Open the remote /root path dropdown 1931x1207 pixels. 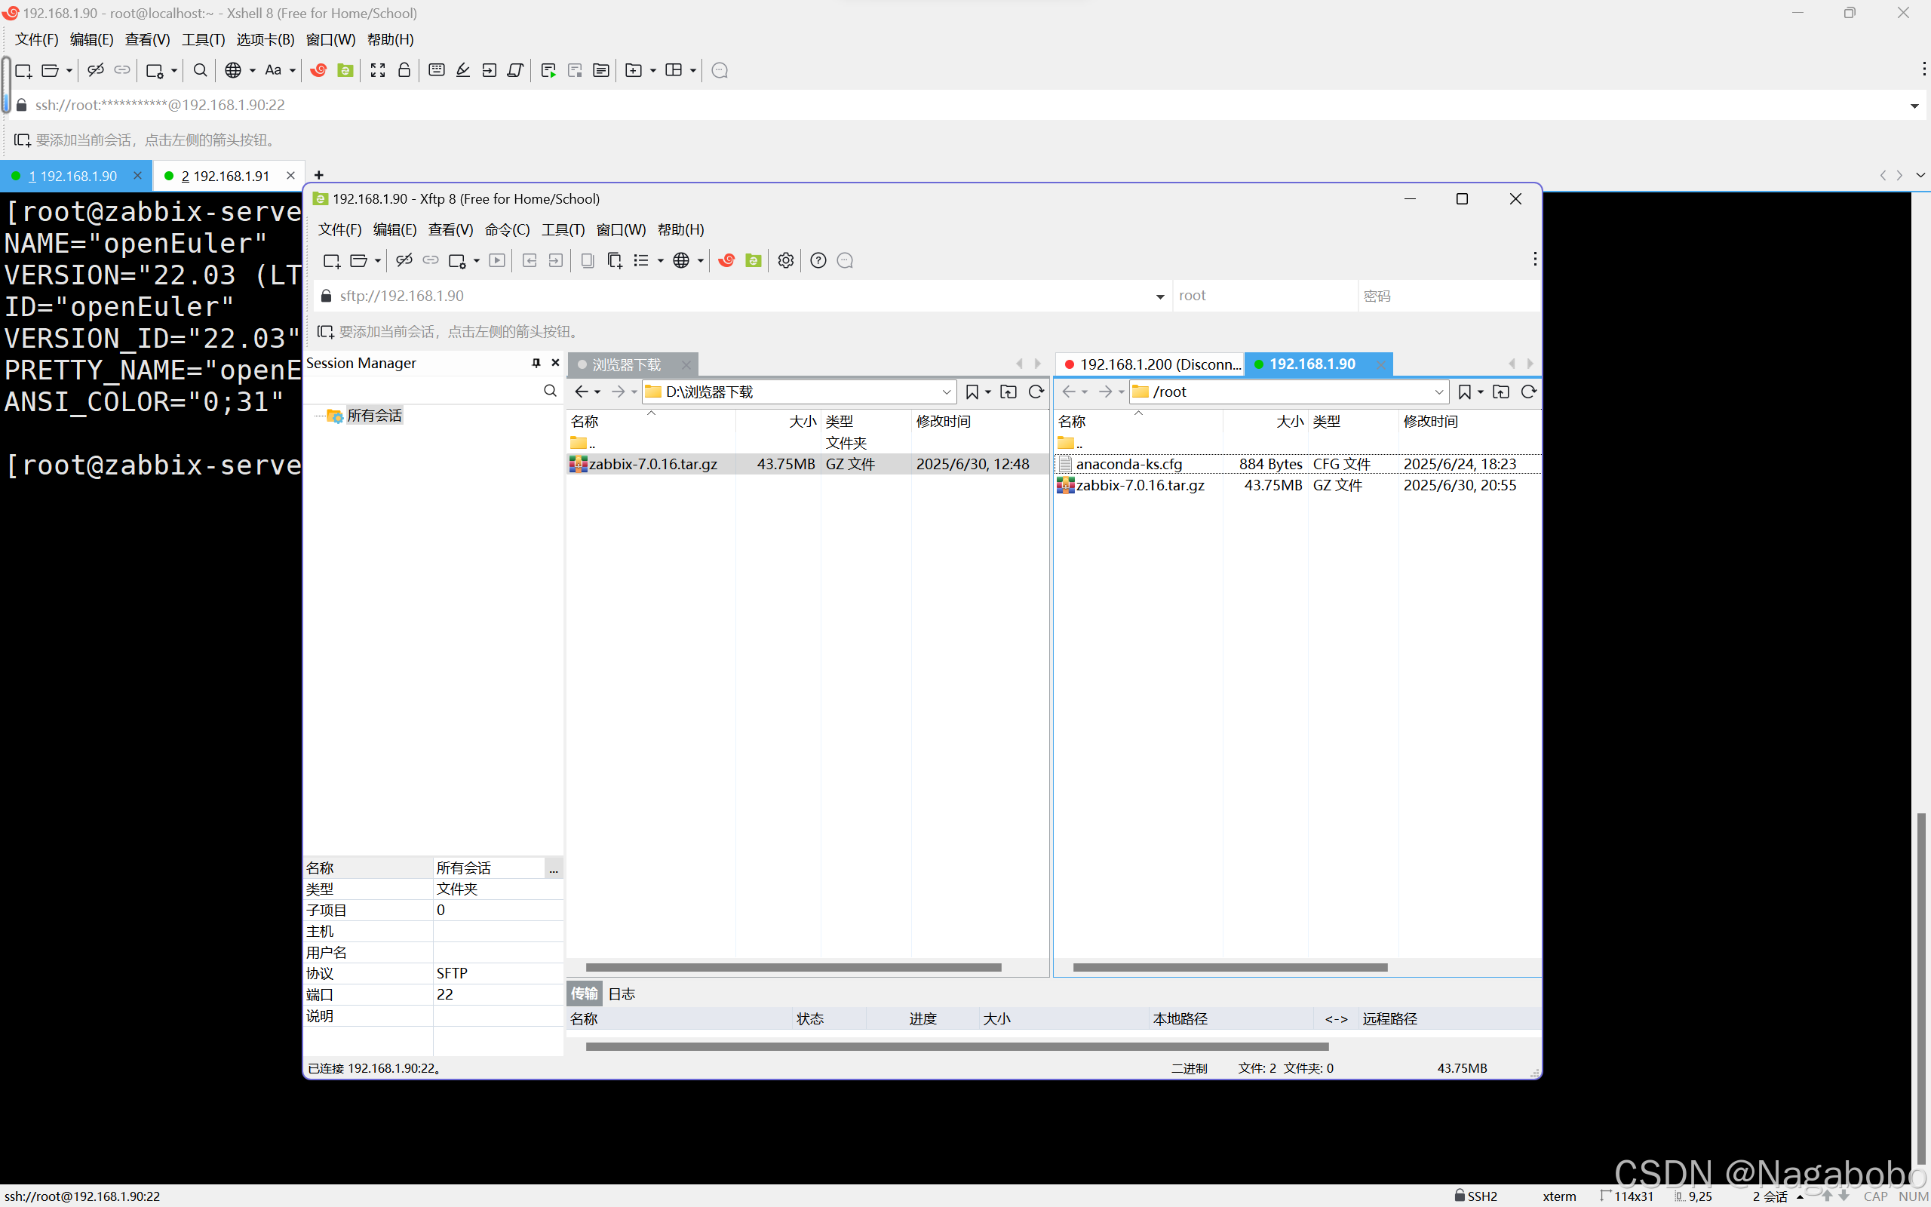(x=1438, y=392)
